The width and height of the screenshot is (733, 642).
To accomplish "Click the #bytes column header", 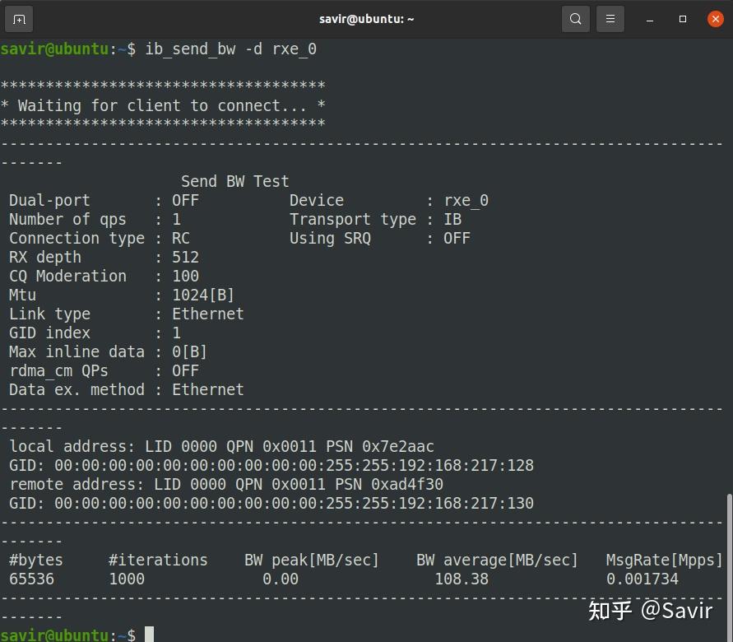I will pyautogui.click(x=35, y=561).
